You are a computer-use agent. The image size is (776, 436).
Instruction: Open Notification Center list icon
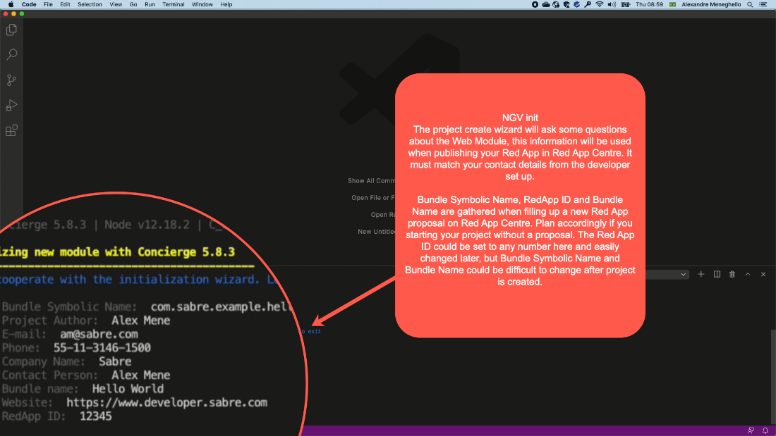pyautogui.click(x=763, y=4)
